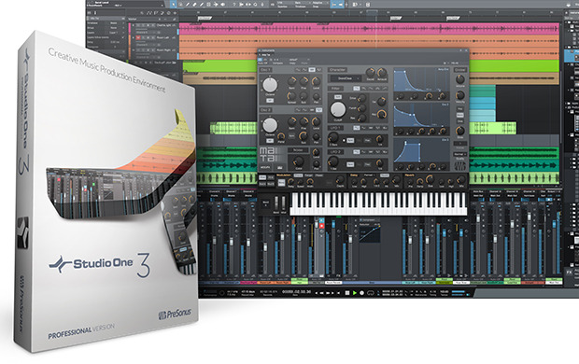Click the green Play button in transport
Screen dimensions: 579x364
point(355,293)
